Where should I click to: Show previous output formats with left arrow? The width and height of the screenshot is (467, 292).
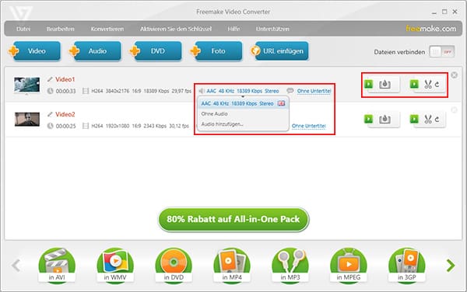(x=16, y=266)
